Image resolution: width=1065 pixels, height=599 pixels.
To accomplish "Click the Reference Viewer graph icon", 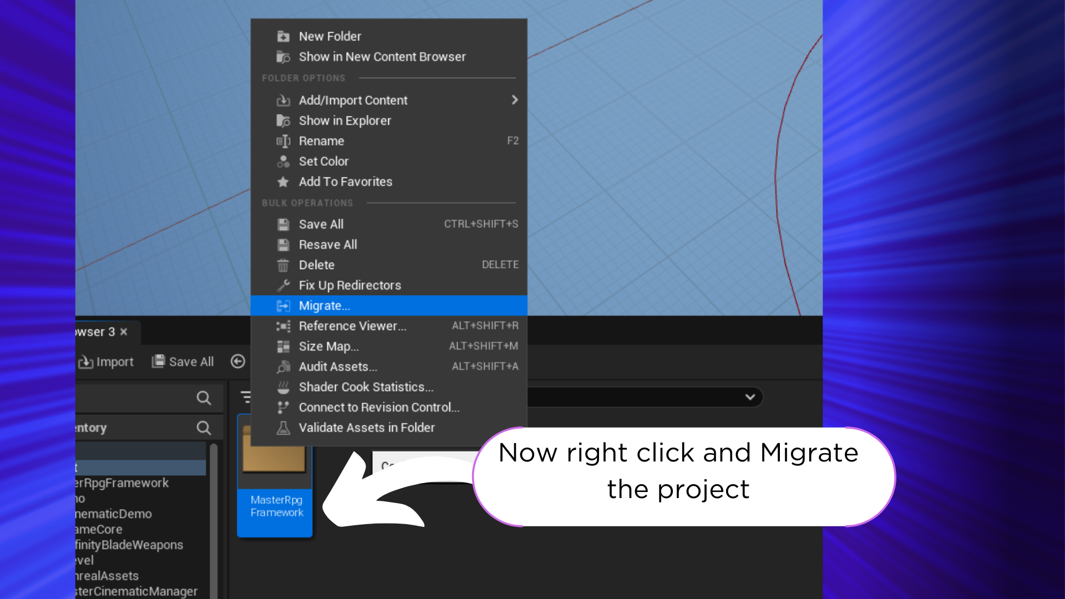I will click(283, 326).
